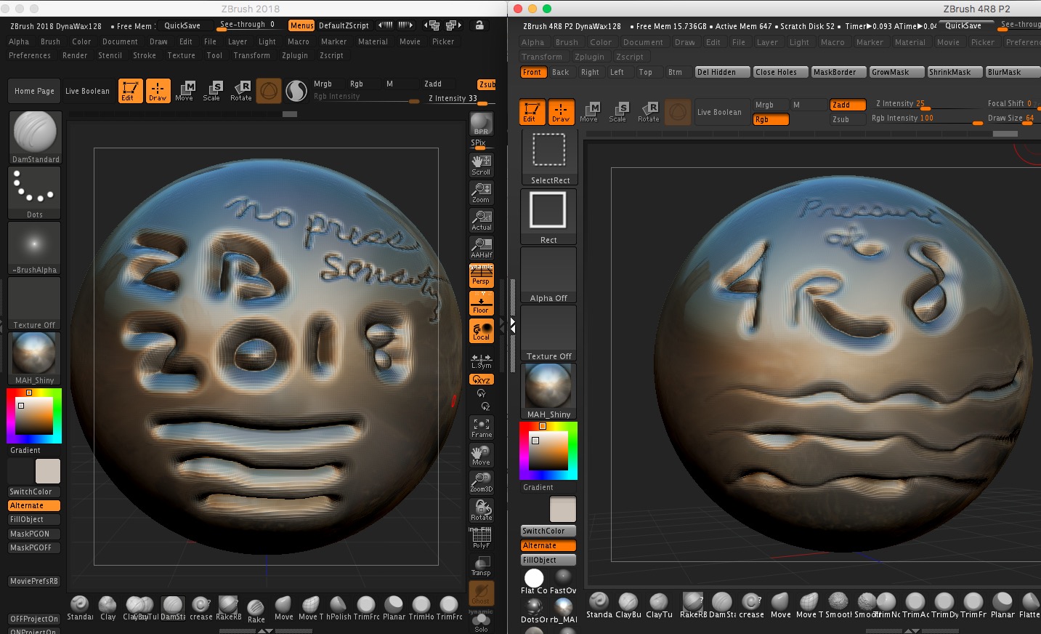The image size is (1041, 634).
Task: Click Live Boolean in ZBrush 2018
Action: [x=88, y=91]
